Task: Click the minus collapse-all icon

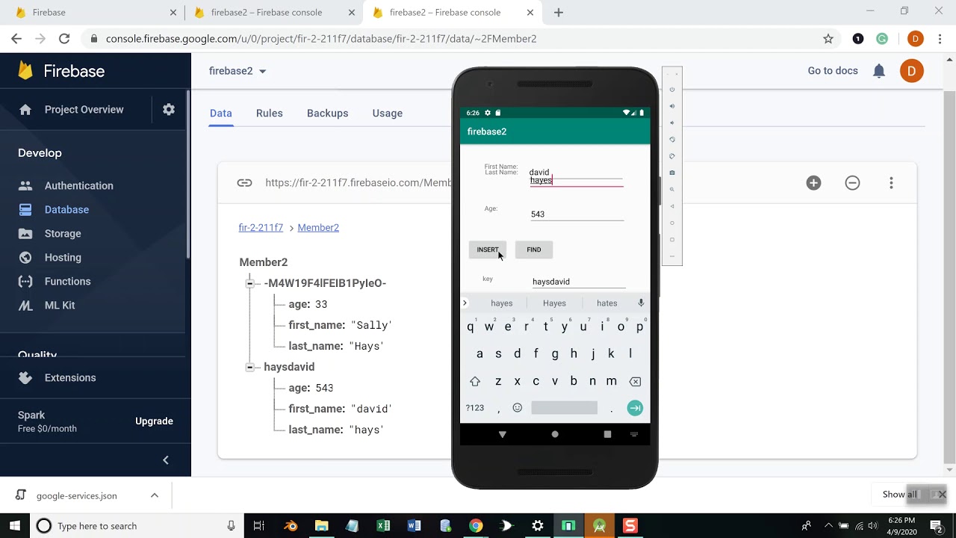Action: click(x=852, y=183)
